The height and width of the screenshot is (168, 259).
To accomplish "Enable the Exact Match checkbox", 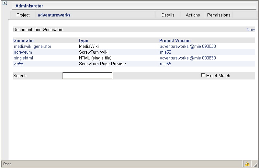I will coord(203,75).
